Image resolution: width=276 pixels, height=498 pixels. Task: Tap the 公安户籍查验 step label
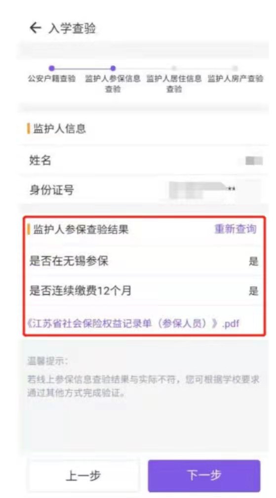pyautogui.click(x=52, y=79)
